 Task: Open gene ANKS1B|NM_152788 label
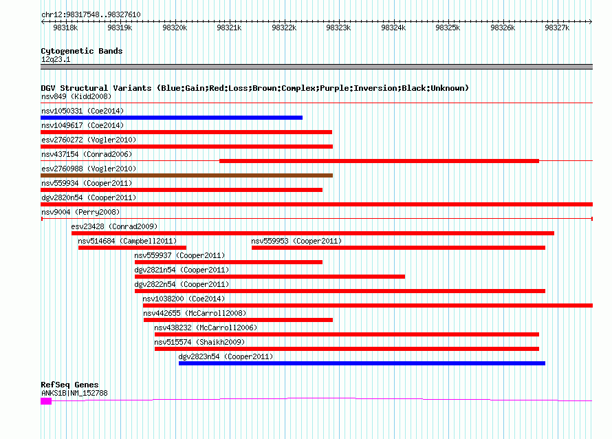pyautogui.click(x=74, y=393)
